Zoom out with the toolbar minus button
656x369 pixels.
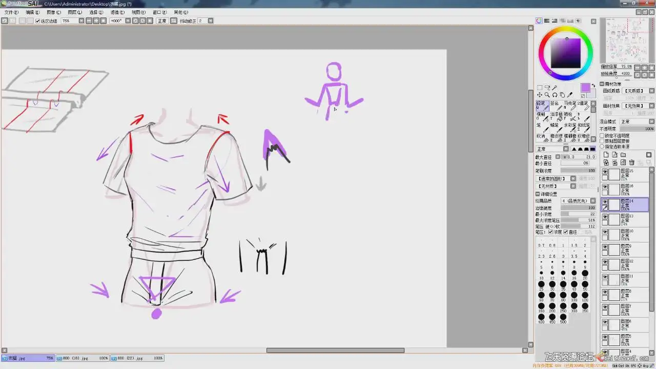tap(89, 21)
